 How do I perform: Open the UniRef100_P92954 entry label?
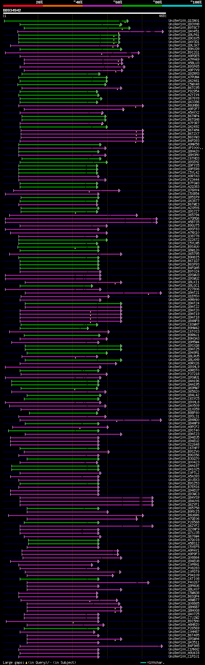184,91
